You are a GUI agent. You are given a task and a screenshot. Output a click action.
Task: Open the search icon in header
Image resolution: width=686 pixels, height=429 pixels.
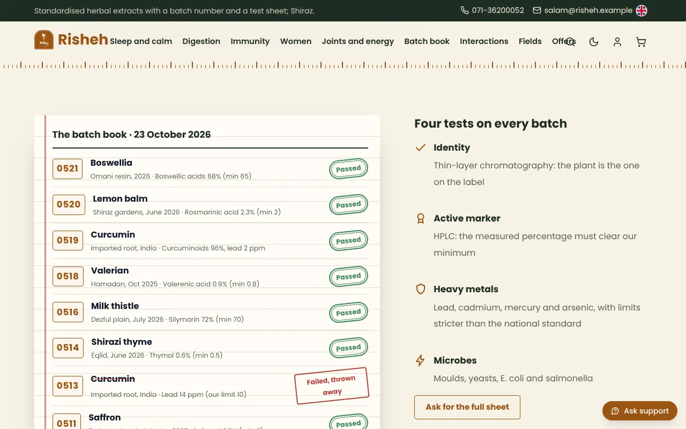coord(570,42)
